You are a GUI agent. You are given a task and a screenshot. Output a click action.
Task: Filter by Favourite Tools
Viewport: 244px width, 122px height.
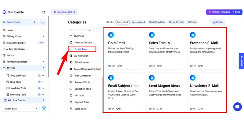(x=176, y=22)
